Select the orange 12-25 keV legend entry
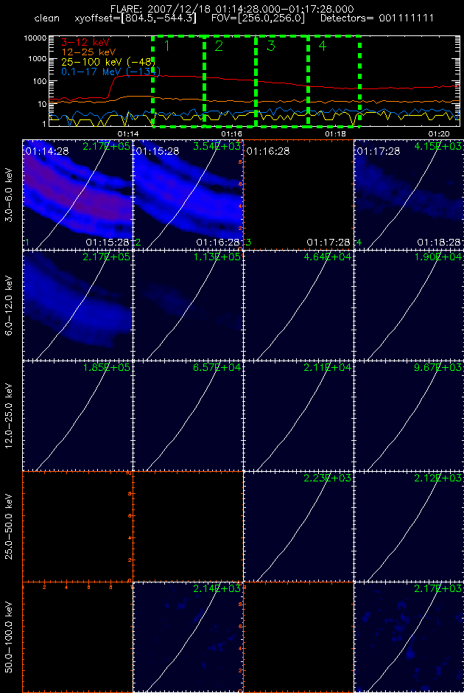This screenshot has height=693, width=464. [88, 52]
